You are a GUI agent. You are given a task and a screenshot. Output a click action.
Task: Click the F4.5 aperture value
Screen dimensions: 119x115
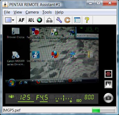[x=42, y=98]
